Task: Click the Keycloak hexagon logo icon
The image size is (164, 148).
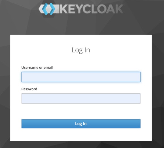Action: [49, 9]
